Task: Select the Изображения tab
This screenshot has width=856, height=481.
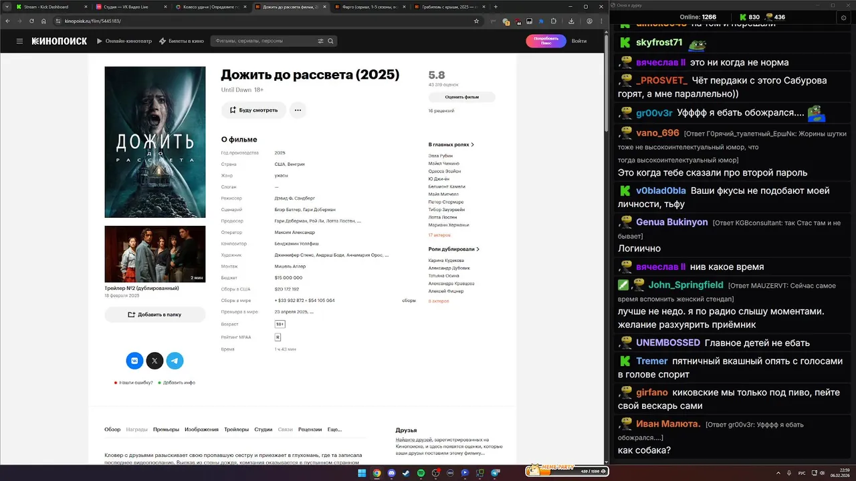Action: pyautogui.click(x=201, y=430)
